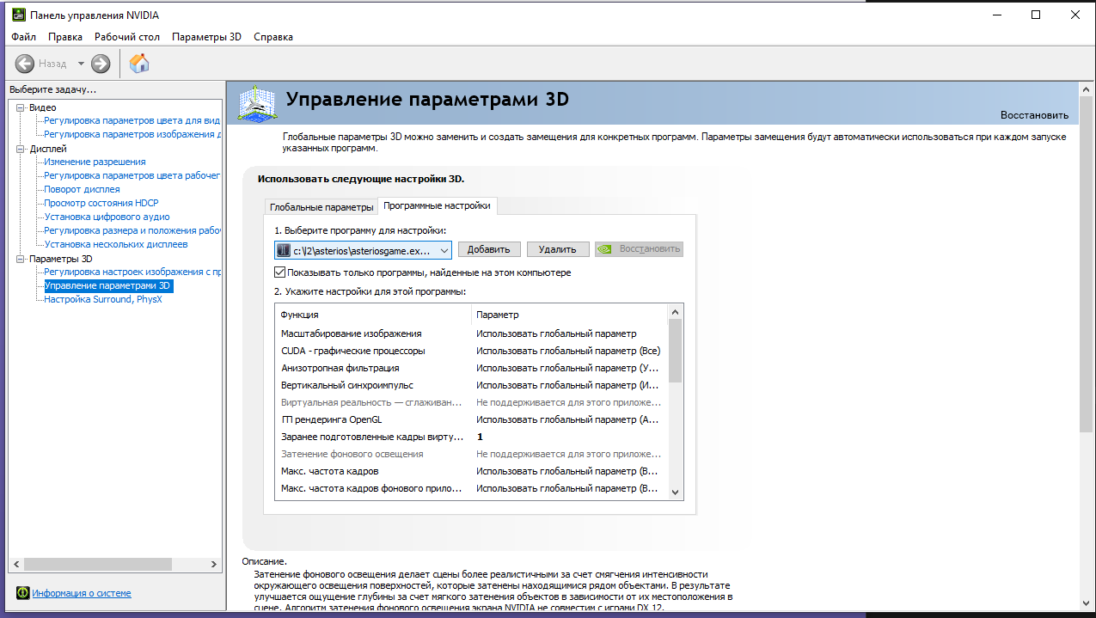The height and width of the screenshot is (618, 1096).
Task: Collapse the 'Дисплей' tree node
Action: click(21, 149)
